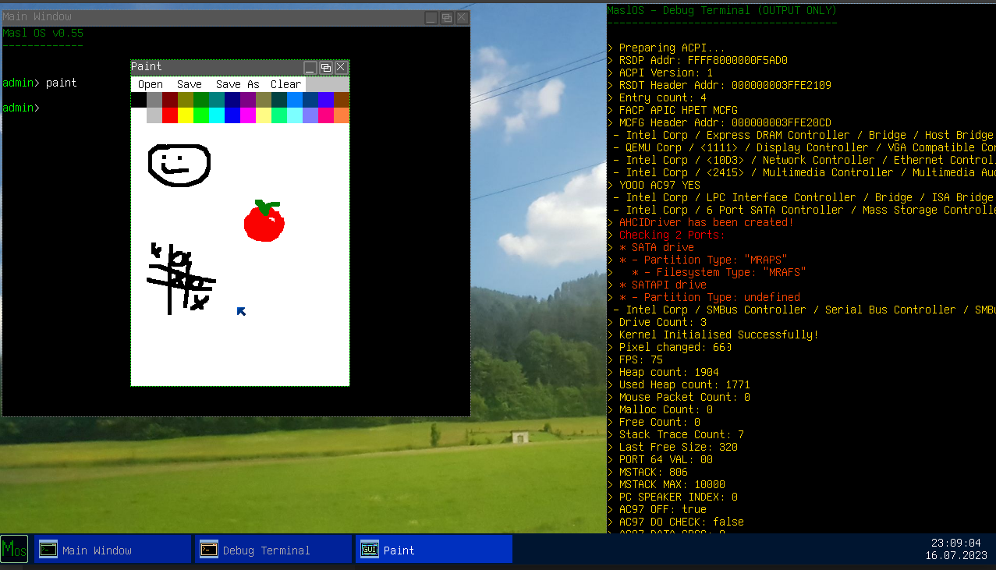This screenshot has width=996, height=570.
Task: Maximize the Paint window
Action: pos(325,68)
